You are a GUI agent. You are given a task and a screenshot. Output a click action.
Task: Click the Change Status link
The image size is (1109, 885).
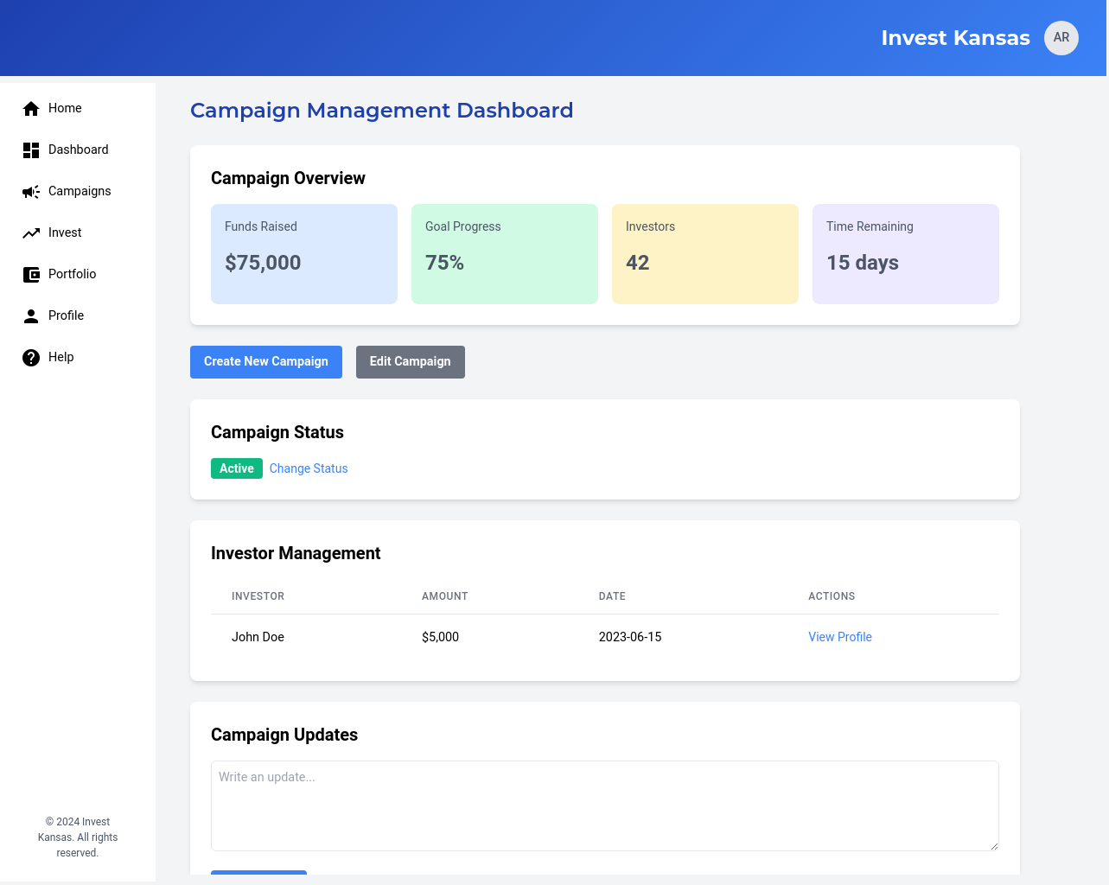(x=309, y=468)
